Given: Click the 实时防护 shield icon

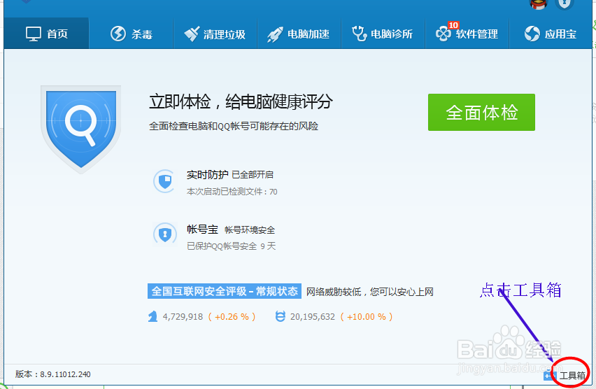Looking at the screenshot, I should click(164, 181).
